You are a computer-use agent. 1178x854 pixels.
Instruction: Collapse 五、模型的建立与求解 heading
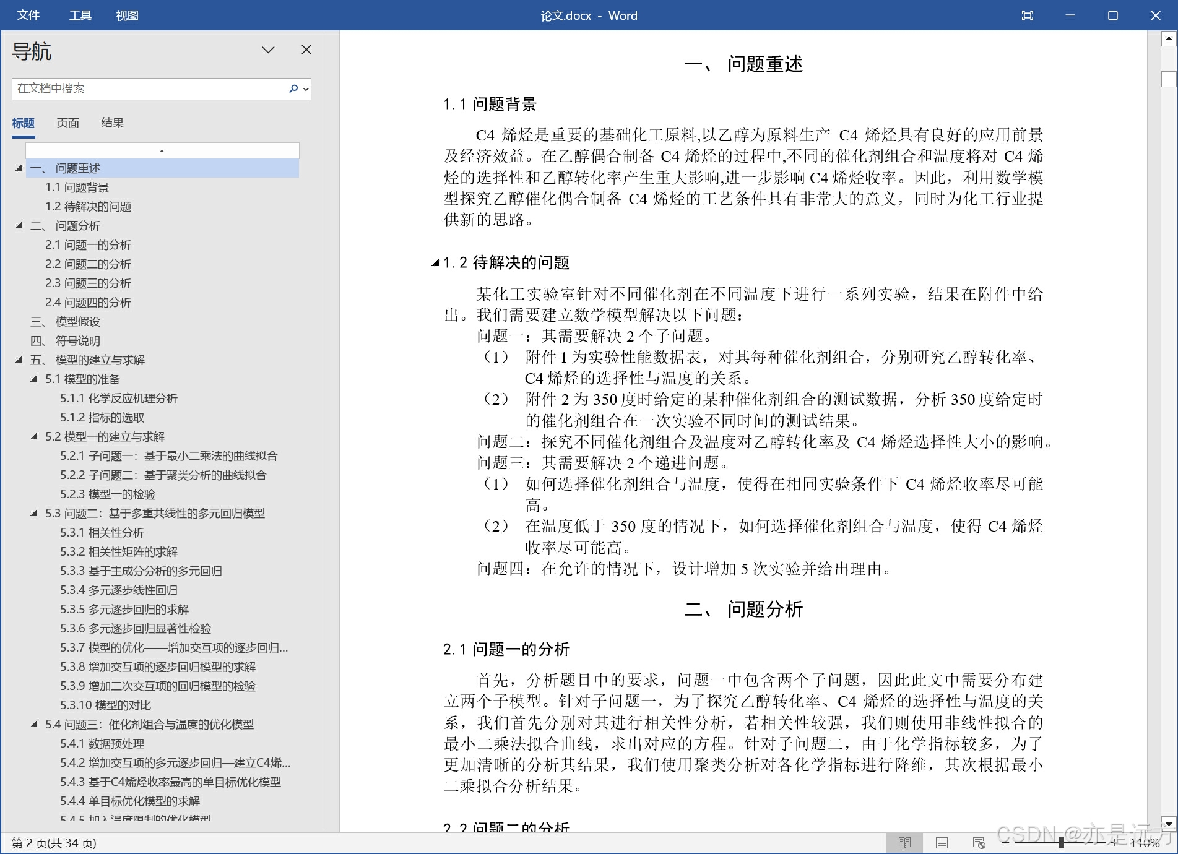coord(19,360)
